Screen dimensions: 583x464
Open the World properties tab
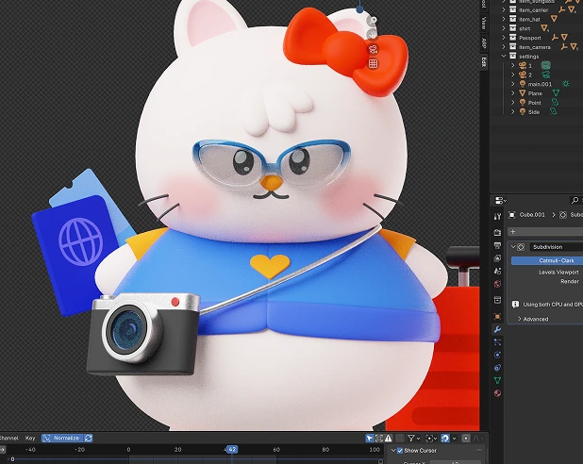(x=497, y=284)
